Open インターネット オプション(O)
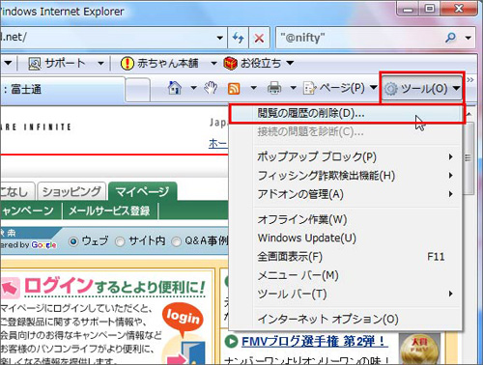 (346, 319)
